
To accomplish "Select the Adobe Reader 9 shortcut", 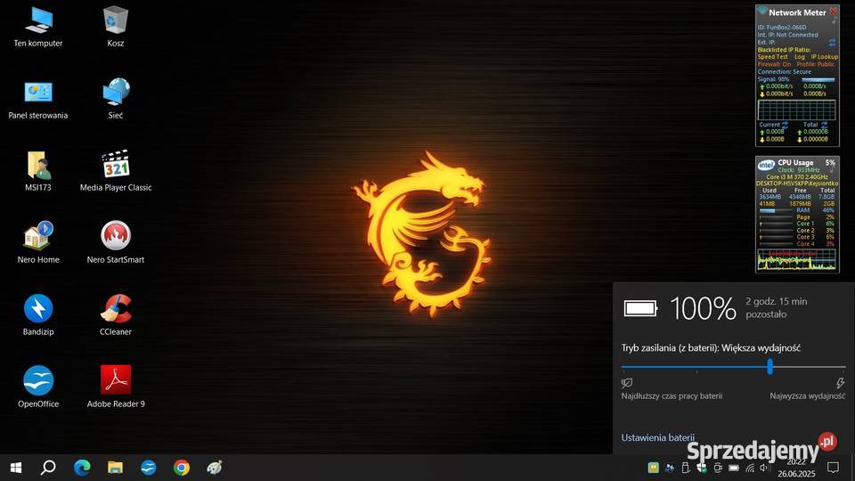I will click(116, 387).
